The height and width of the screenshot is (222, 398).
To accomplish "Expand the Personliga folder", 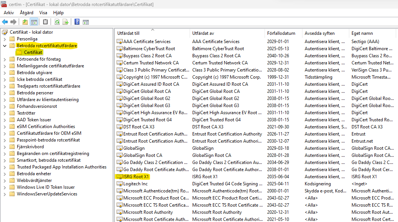I will click(4, 39).
